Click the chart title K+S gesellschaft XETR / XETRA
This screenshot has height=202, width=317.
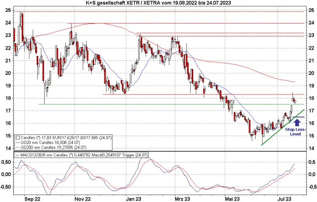158,3
